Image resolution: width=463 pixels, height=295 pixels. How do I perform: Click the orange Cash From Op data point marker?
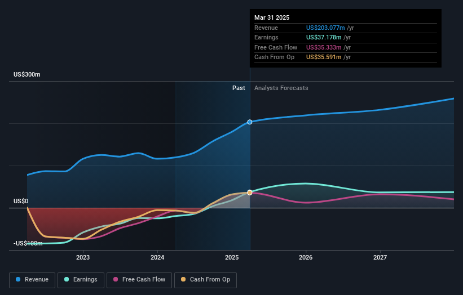coord(250,193)
